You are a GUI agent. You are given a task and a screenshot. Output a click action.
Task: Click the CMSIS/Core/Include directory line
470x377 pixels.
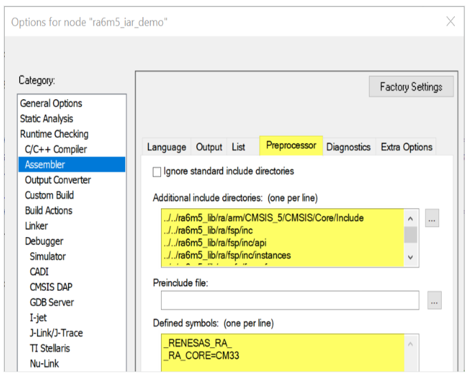[264, 218]
